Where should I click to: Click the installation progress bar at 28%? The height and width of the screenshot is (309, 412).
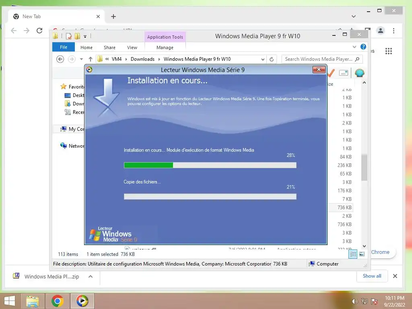(210, 165)
